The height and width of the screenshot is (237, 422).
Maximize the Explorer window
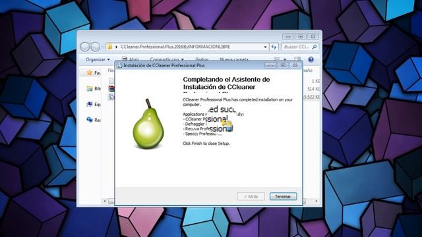[301, 37]
